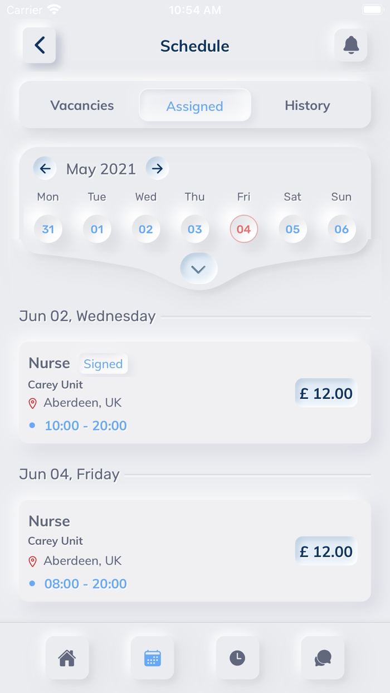Advance to next month with right arrow
The height and width of the screenshot is (693, 390).
click(x=157, y=168)
